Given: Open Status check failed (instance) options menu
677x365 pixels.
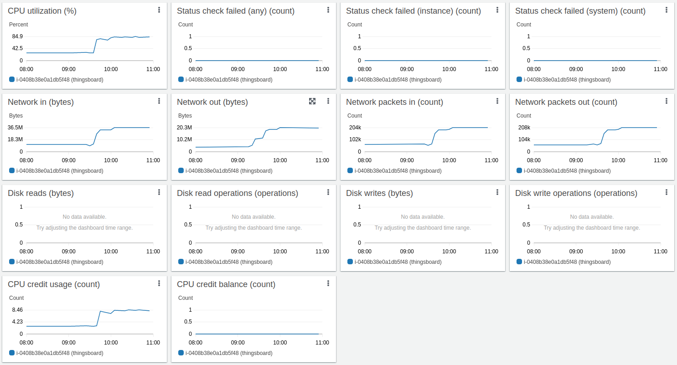Looking at the screenshot, I should pyautogui.click(x=497, y=10).
